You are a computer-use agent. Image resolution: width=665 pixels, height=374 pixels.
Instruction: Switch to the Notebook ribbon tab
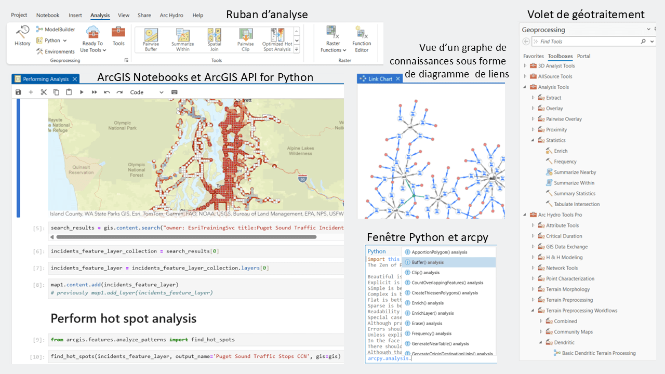(48, 15)
